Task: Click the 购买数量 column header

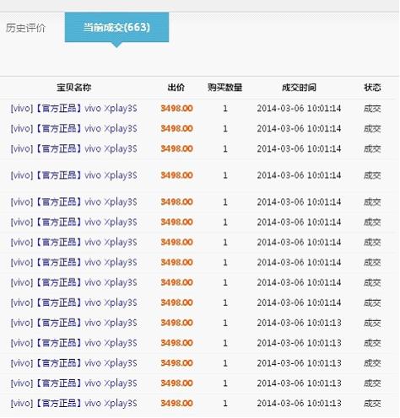Action: [x=225, y=88]
